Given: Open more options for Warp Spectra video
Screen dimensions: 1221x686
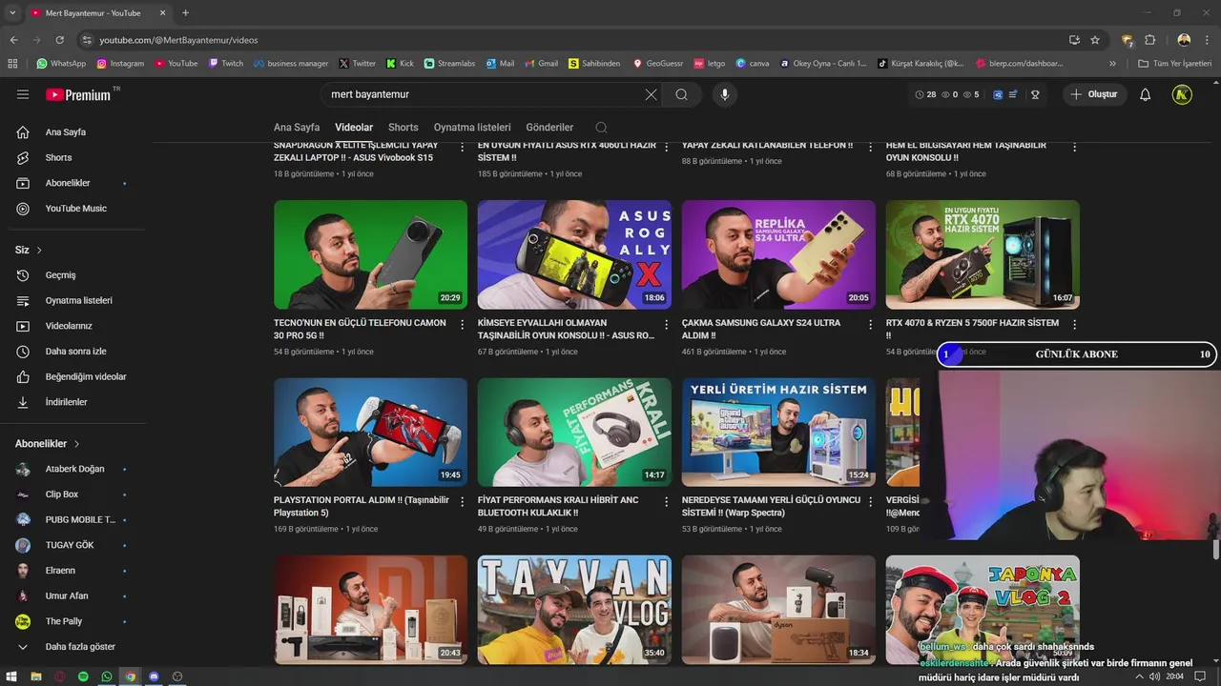Looking at the screenshot, I should (870, 501).
